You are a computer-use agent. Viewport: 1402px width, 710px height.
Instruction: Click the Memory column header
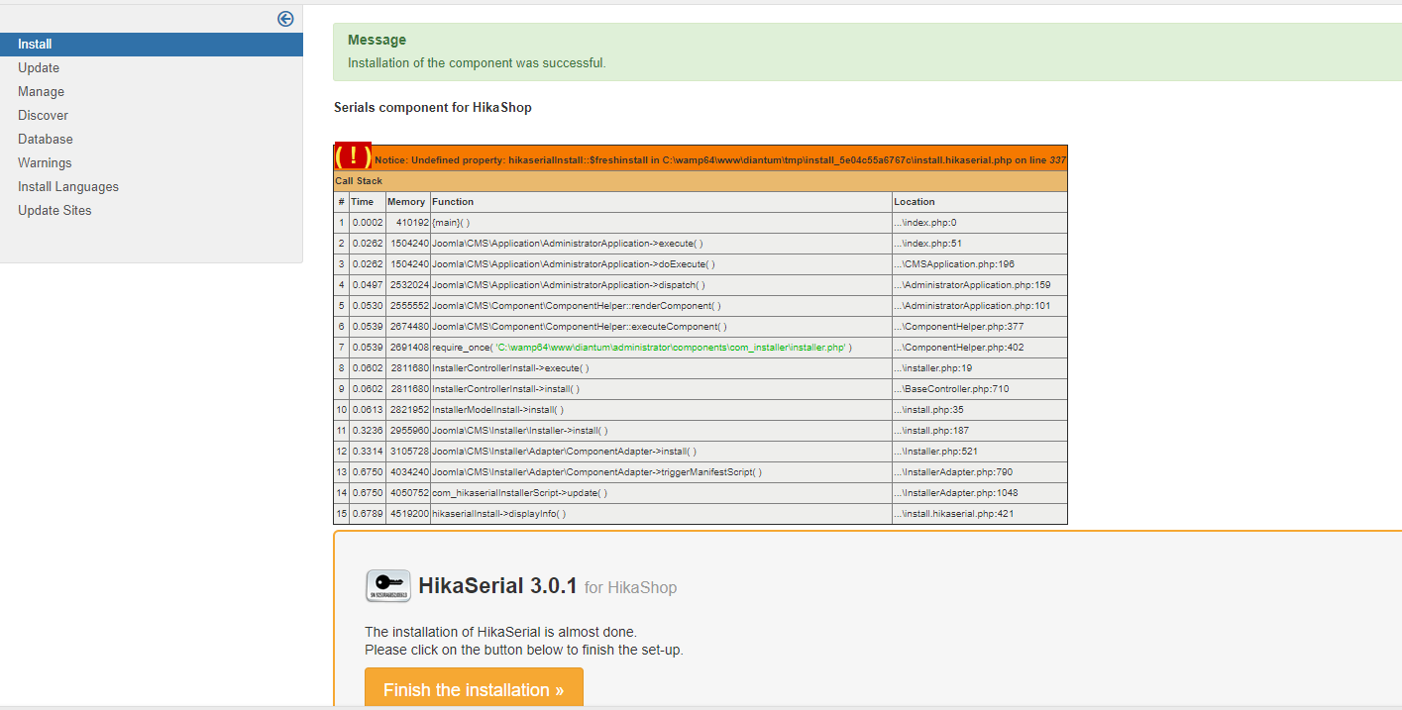[x=407, y=202]
